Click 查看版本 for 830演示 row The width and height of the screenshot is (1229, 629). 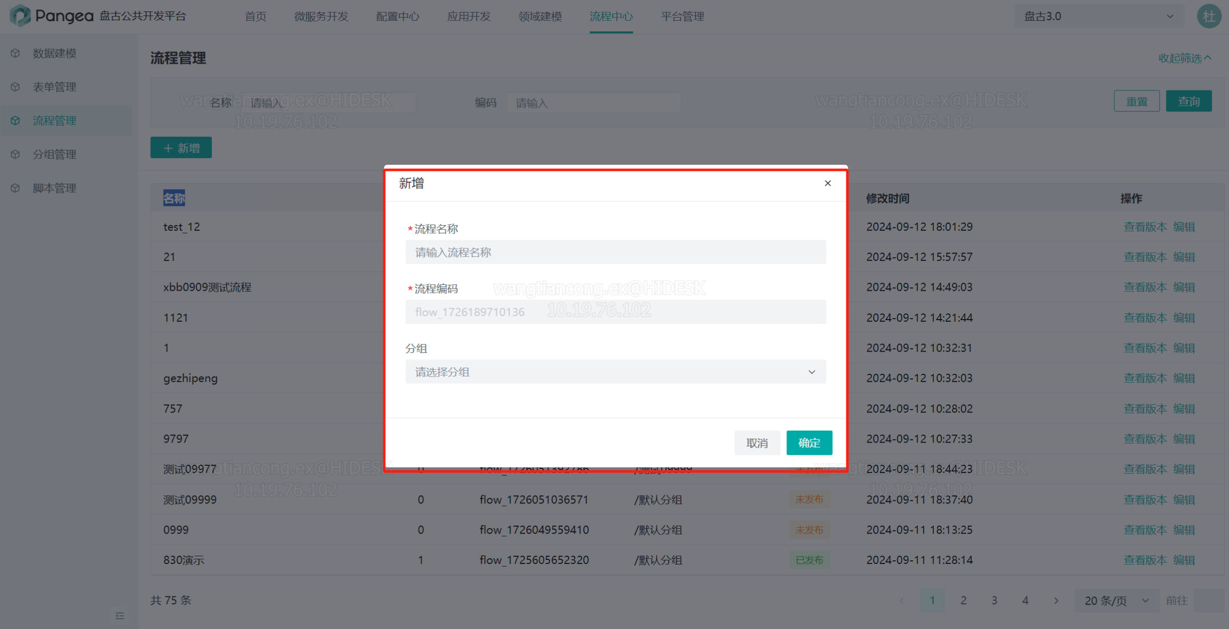point(1145,560)
